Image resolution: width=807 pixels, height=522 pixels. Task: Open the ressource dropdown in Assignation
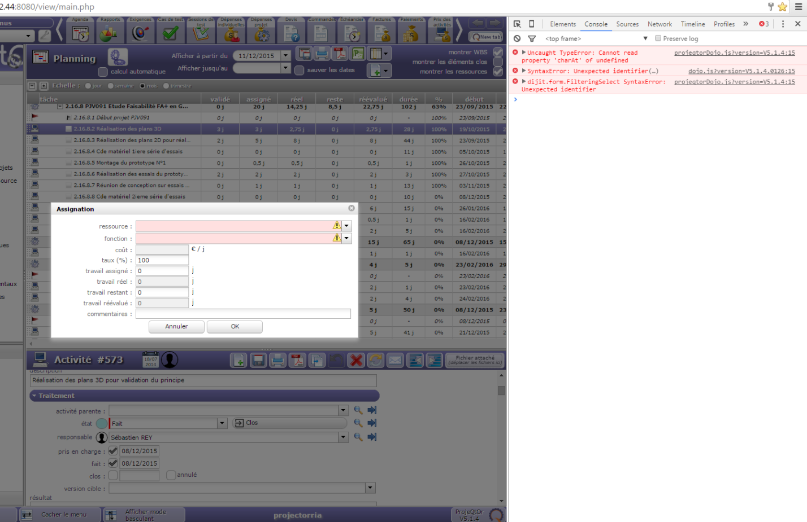coord(347,226)
